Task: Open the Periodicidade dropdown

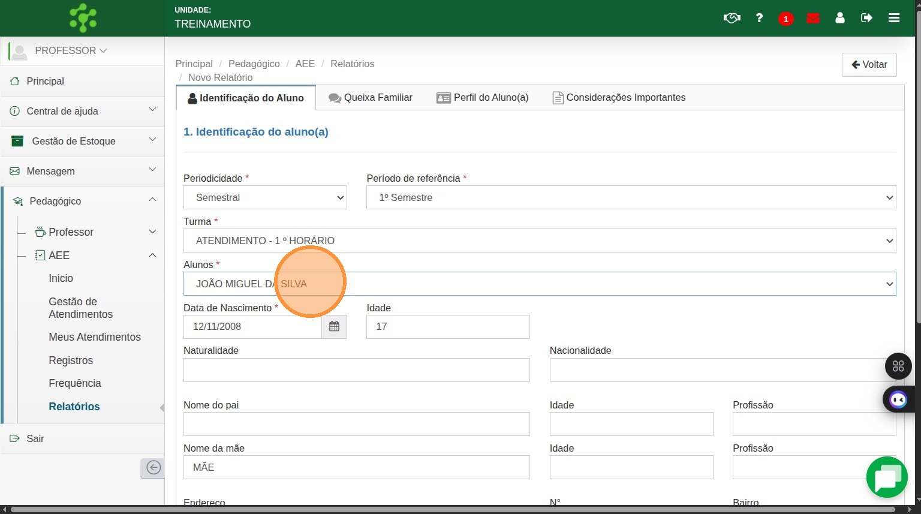Action: [x=265, y=197]
